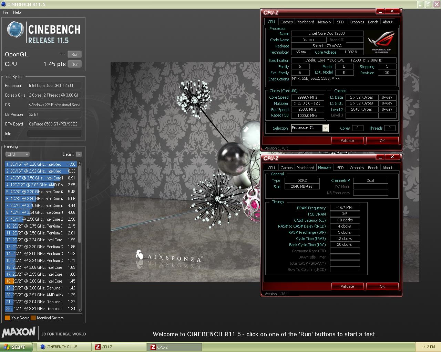Select ranking row 9 scoring 2.96
441x352 pixels.
pyautogui.click(x=41, y=219)
